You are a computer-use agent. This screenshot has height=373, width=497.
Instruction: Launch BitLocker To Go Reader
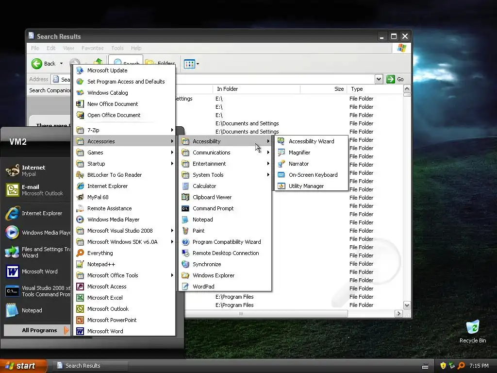pyautogui.click(x=124, y=175)
